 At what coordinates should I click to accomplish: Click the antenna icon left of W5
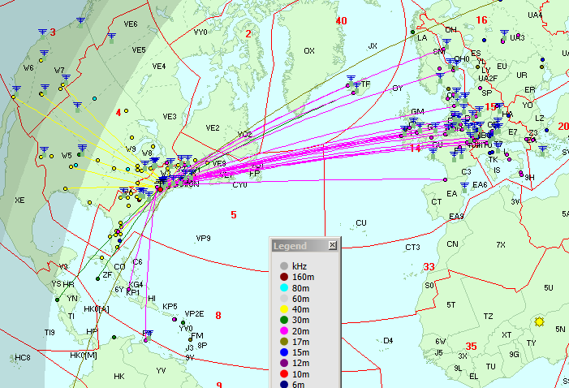(45, 150)
